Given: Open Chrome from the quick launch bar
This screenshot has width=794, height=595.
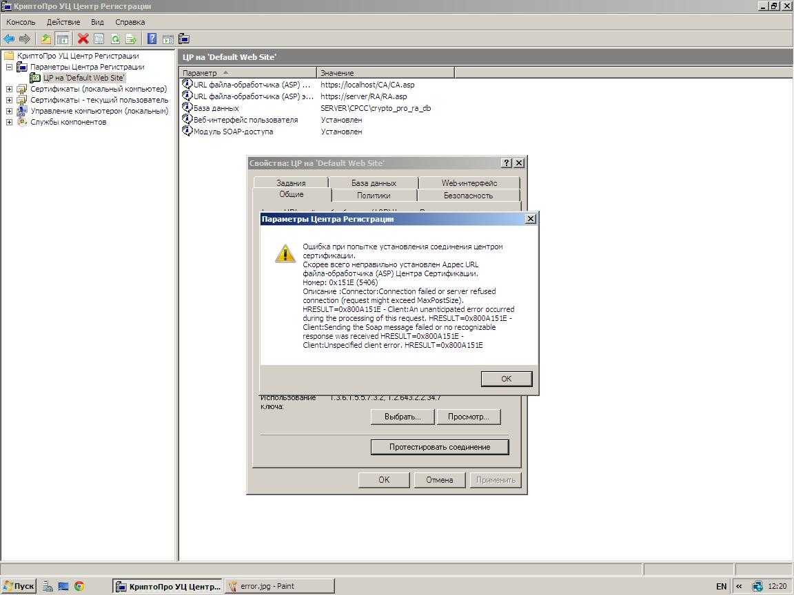Looking at the screenshot, I should (x=79, y=586).
